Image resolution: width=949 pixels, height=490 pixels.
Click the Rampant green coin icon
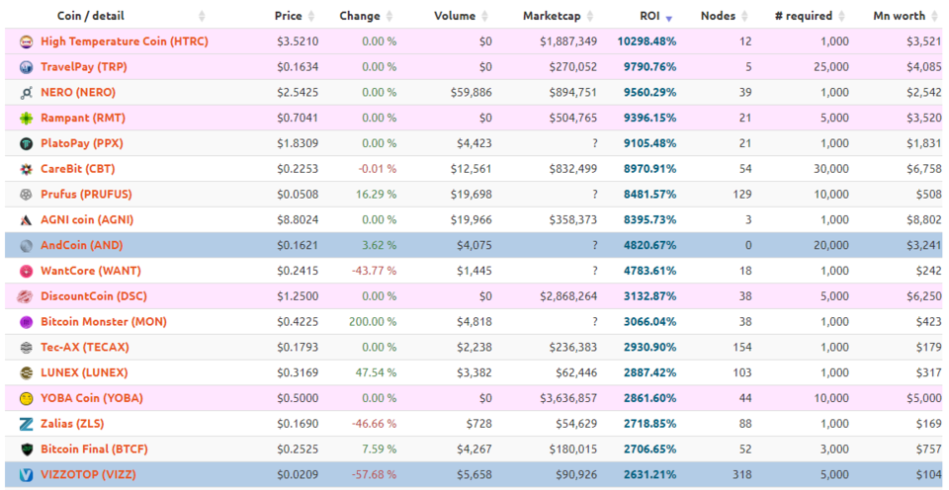point(26,119)
